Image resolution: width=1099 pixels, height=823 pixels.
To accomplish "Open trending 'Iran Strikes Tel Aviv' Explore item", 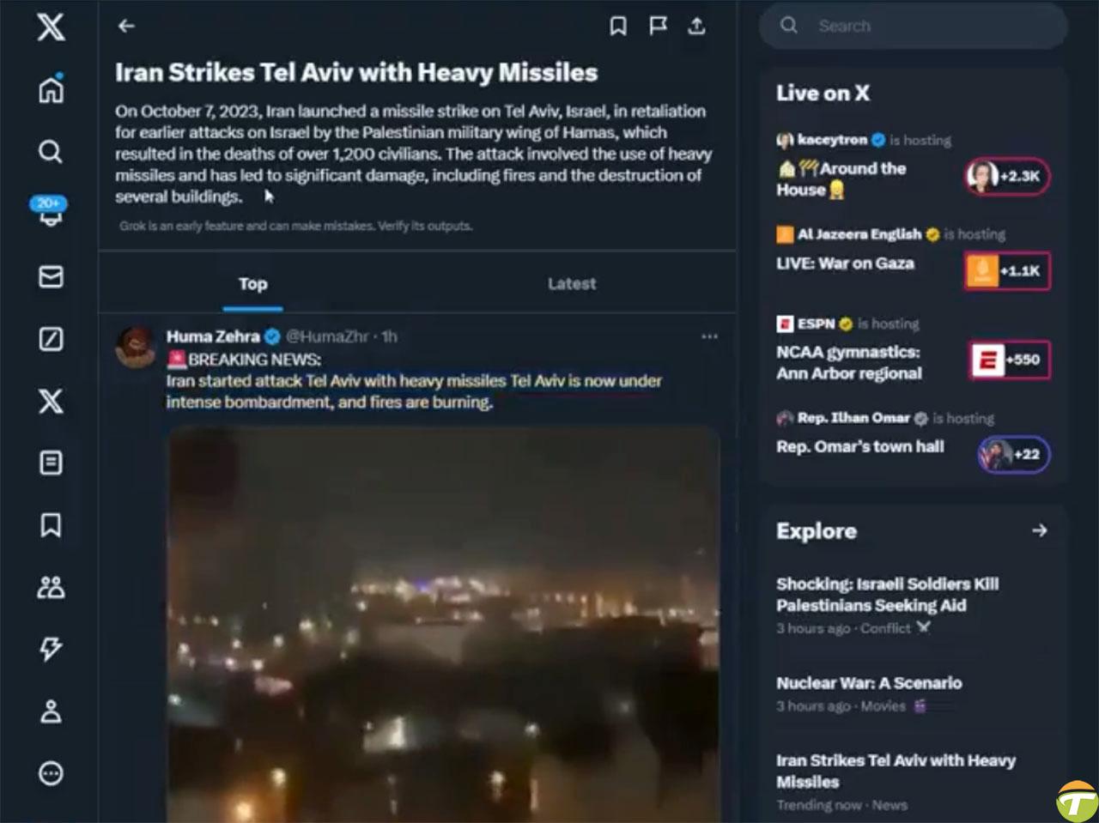I will click(896, 771).
